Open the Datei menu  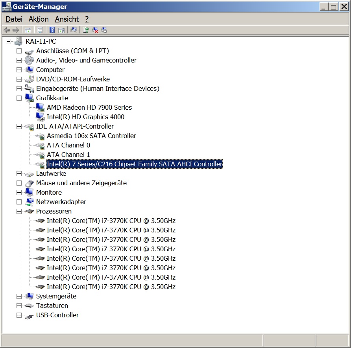click(14, 19)
